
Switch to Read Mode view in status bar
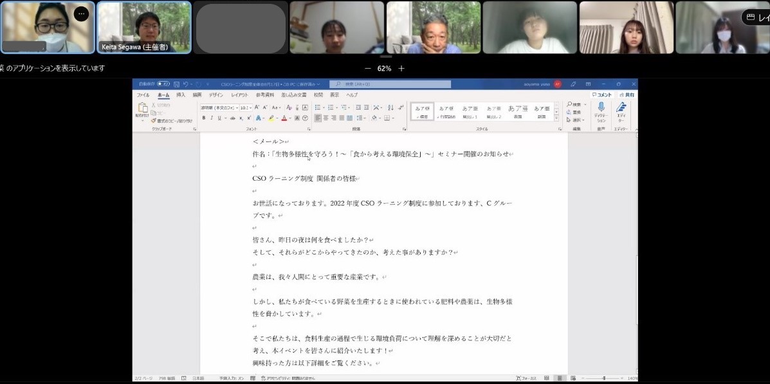[547, 378]
